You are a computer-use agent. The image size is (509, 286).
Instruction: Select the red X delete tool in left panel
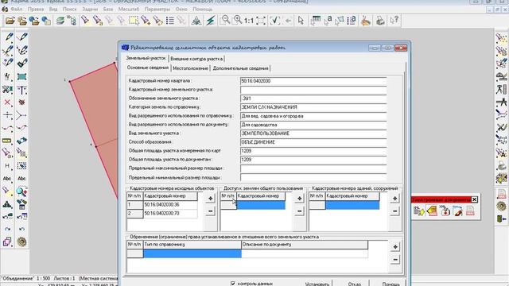(7, 102)
